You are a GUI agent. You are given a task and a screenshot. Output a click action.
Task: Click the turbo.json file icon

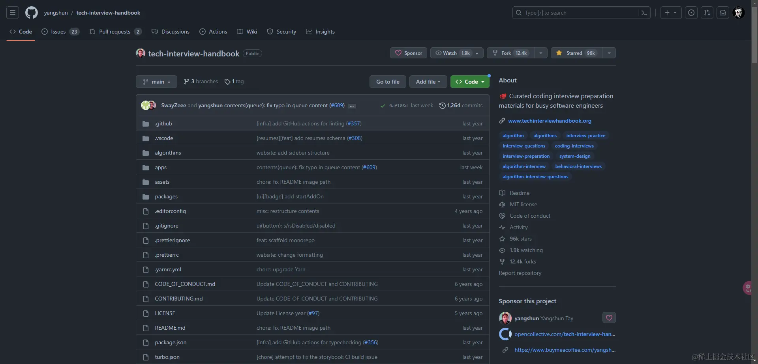click(x=146, y=357)
